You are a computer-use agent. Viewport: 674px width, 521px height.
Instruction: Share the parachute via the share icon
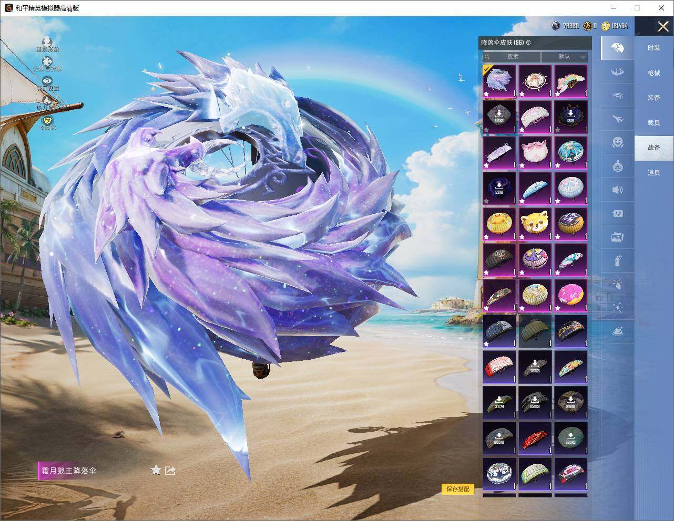pyautogui.click(x=170, y=470)
